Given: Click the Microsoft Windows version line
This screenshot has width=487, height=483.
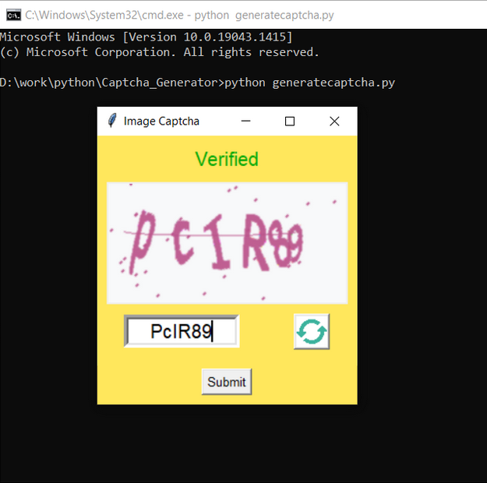Looking at the screenshot, I should tap(146, 37).
